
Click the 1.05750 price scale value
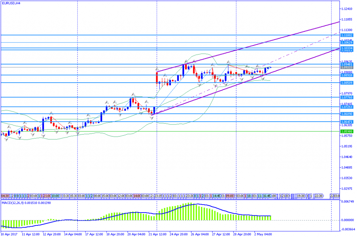point(347,136)
